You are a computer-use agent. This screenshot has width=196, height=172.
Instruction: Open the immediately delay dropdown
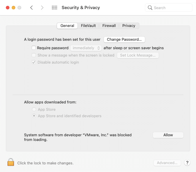[86, 48]
